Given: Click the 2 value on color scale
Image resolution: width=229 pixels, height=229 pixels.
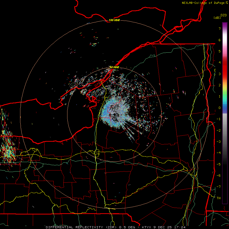Looking at the screenshot, I should click(220, 85).
